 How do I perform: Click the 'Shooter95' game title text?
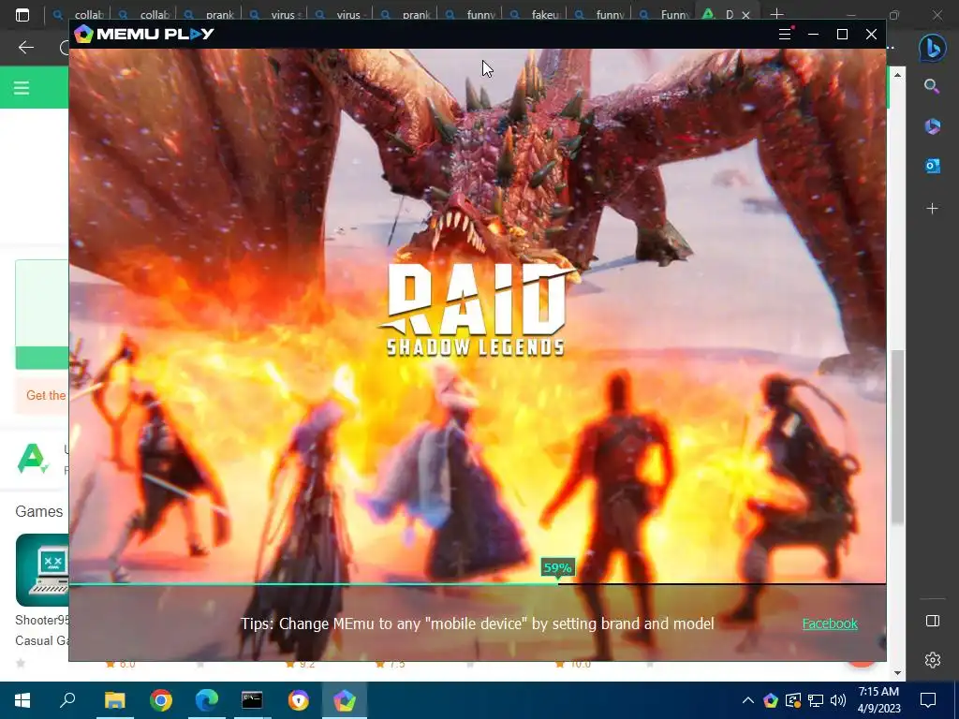(x=42, y=620)
